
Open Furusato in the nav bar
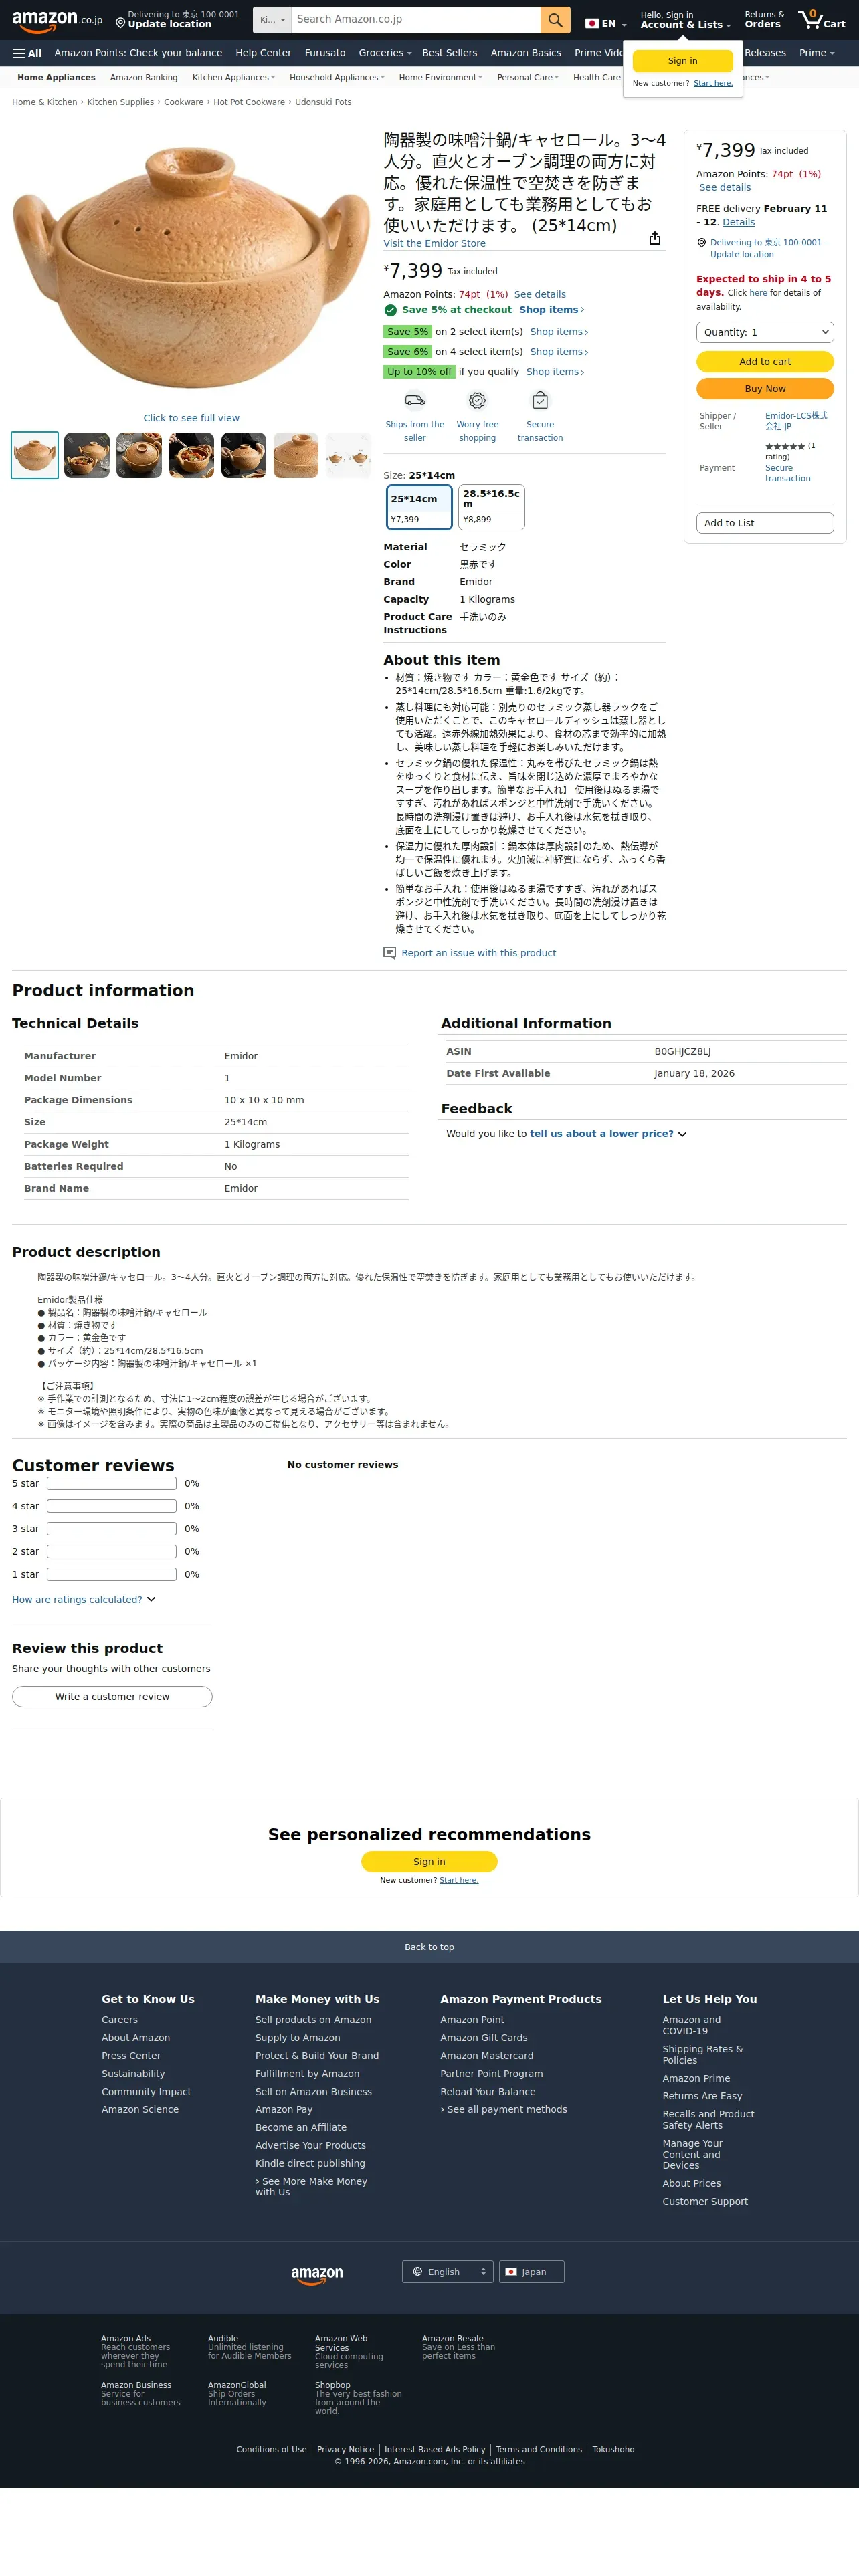pyautogui.click(x=325, y=53)
